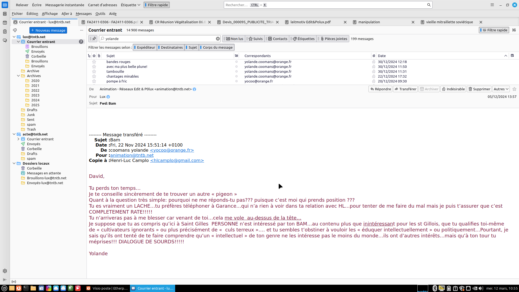Open the Address Book sidebar icon
The image size is (519, 292).
pos(5,14)
